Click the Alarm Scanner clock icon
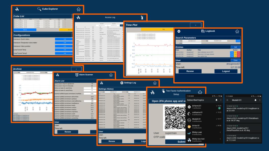 pyautogui.click(x=77, y=75)
